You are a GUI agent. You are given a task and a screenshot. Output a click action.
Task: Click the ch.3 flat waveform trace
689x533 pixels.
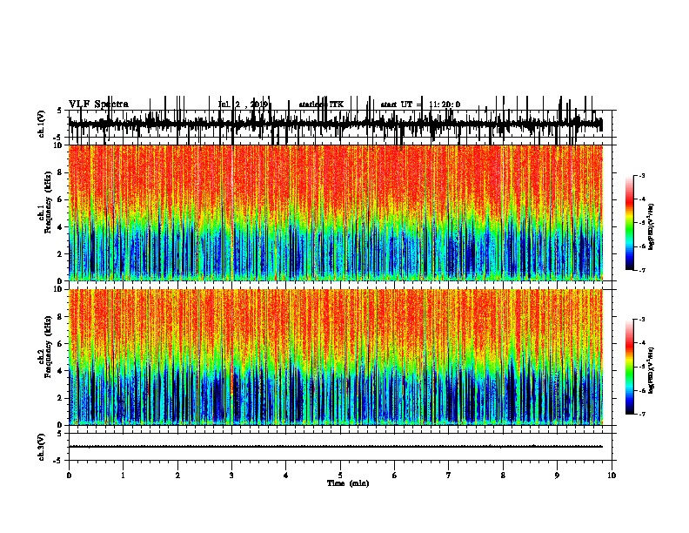(x=335, y=447)
